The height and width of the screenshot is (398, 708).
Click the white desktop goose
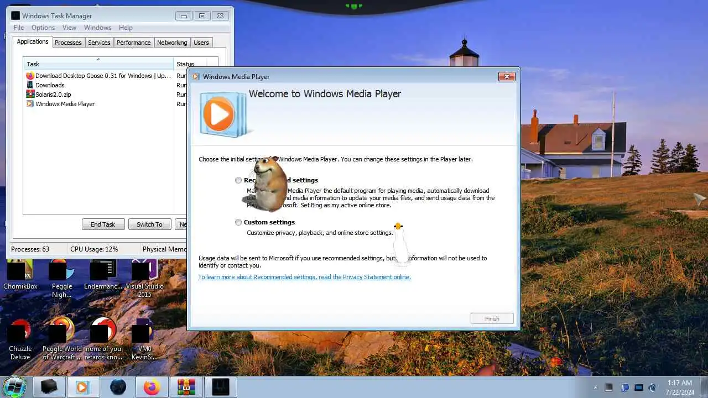tap(401, 244)
